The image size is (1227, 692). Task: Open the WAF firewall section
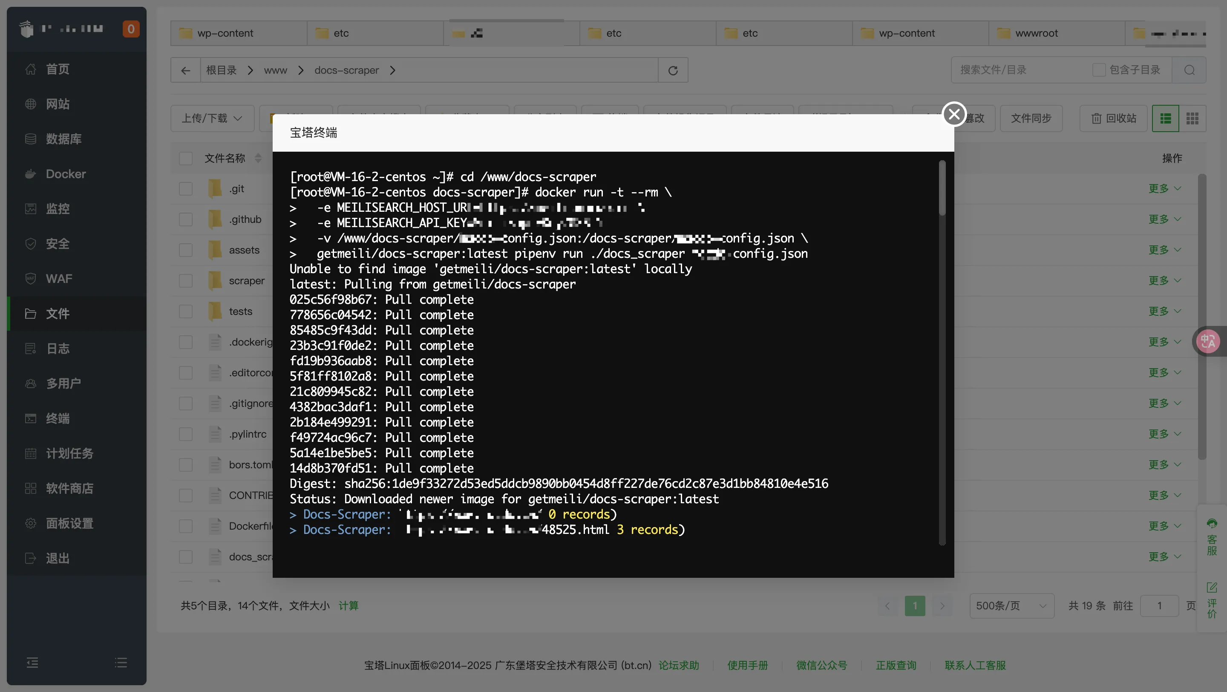76,279
